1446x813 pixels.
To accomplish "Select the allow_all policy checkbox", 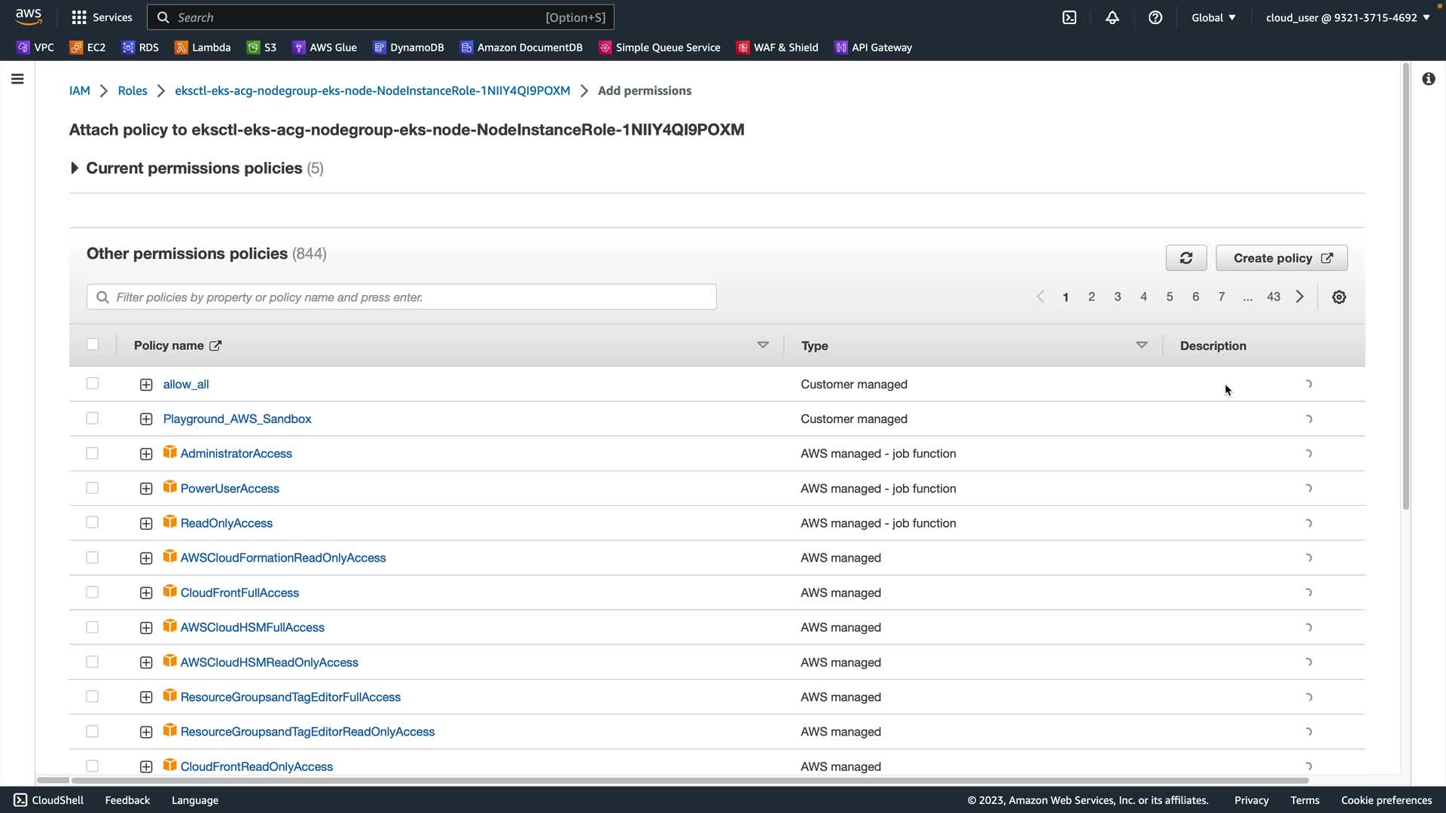I will [93, 384].
